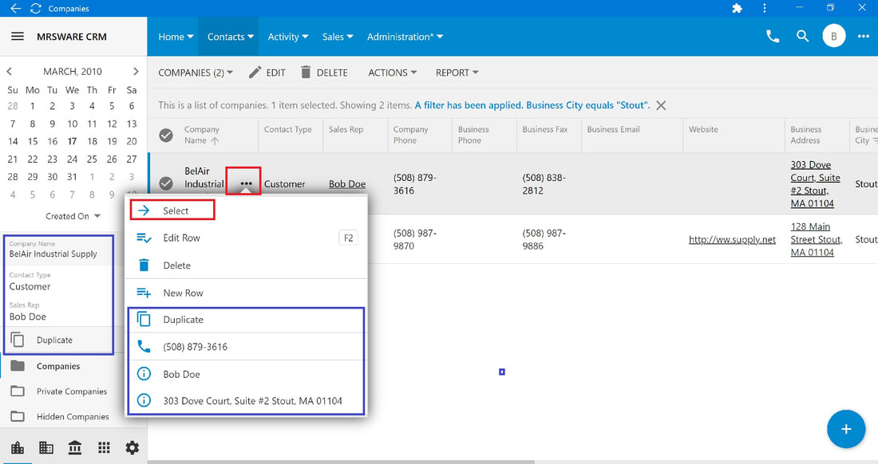878x464 pixels.
Task: Click the bank icon in bottom bar
Action: tap(74, 447)
